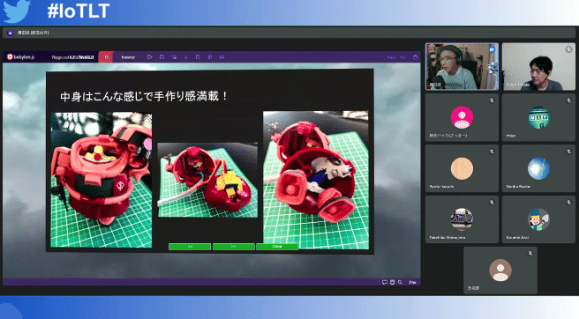The image size is (579, 319).
Task: Click the slide heading 中身はこんな感じで手作り感満載！
Action: click(144, 97)
